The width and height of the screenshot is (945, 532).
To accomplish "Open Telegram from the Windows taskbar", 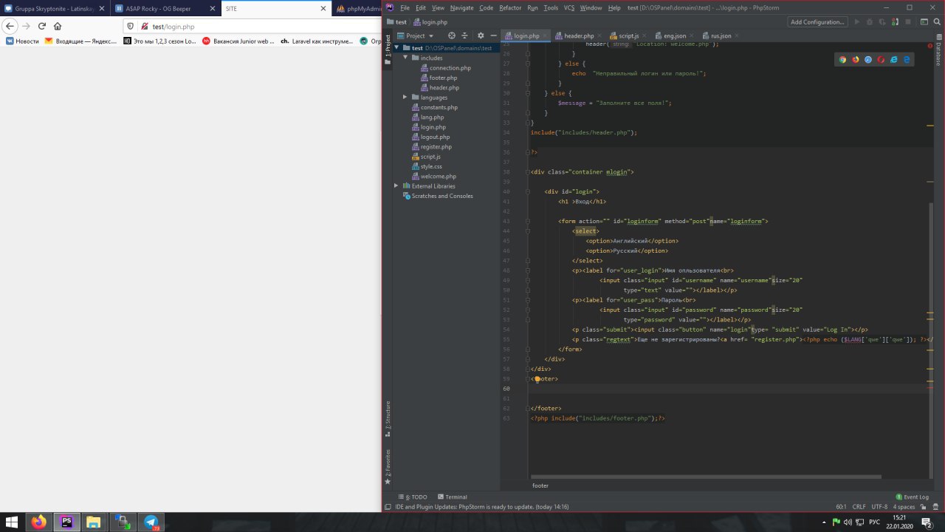I will 151,522.
